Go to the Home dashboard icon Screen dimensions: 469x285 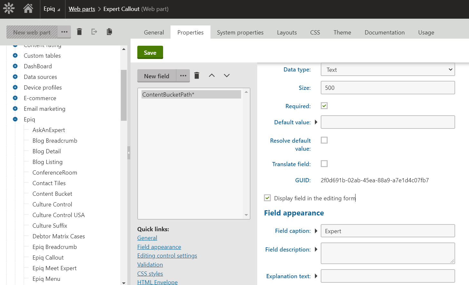coord(28,9)
